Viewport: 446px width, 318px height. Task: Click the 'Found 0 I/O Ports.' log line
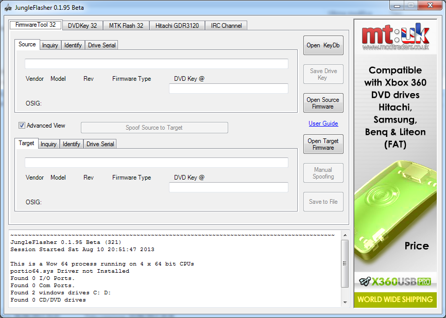coord(43,278)
